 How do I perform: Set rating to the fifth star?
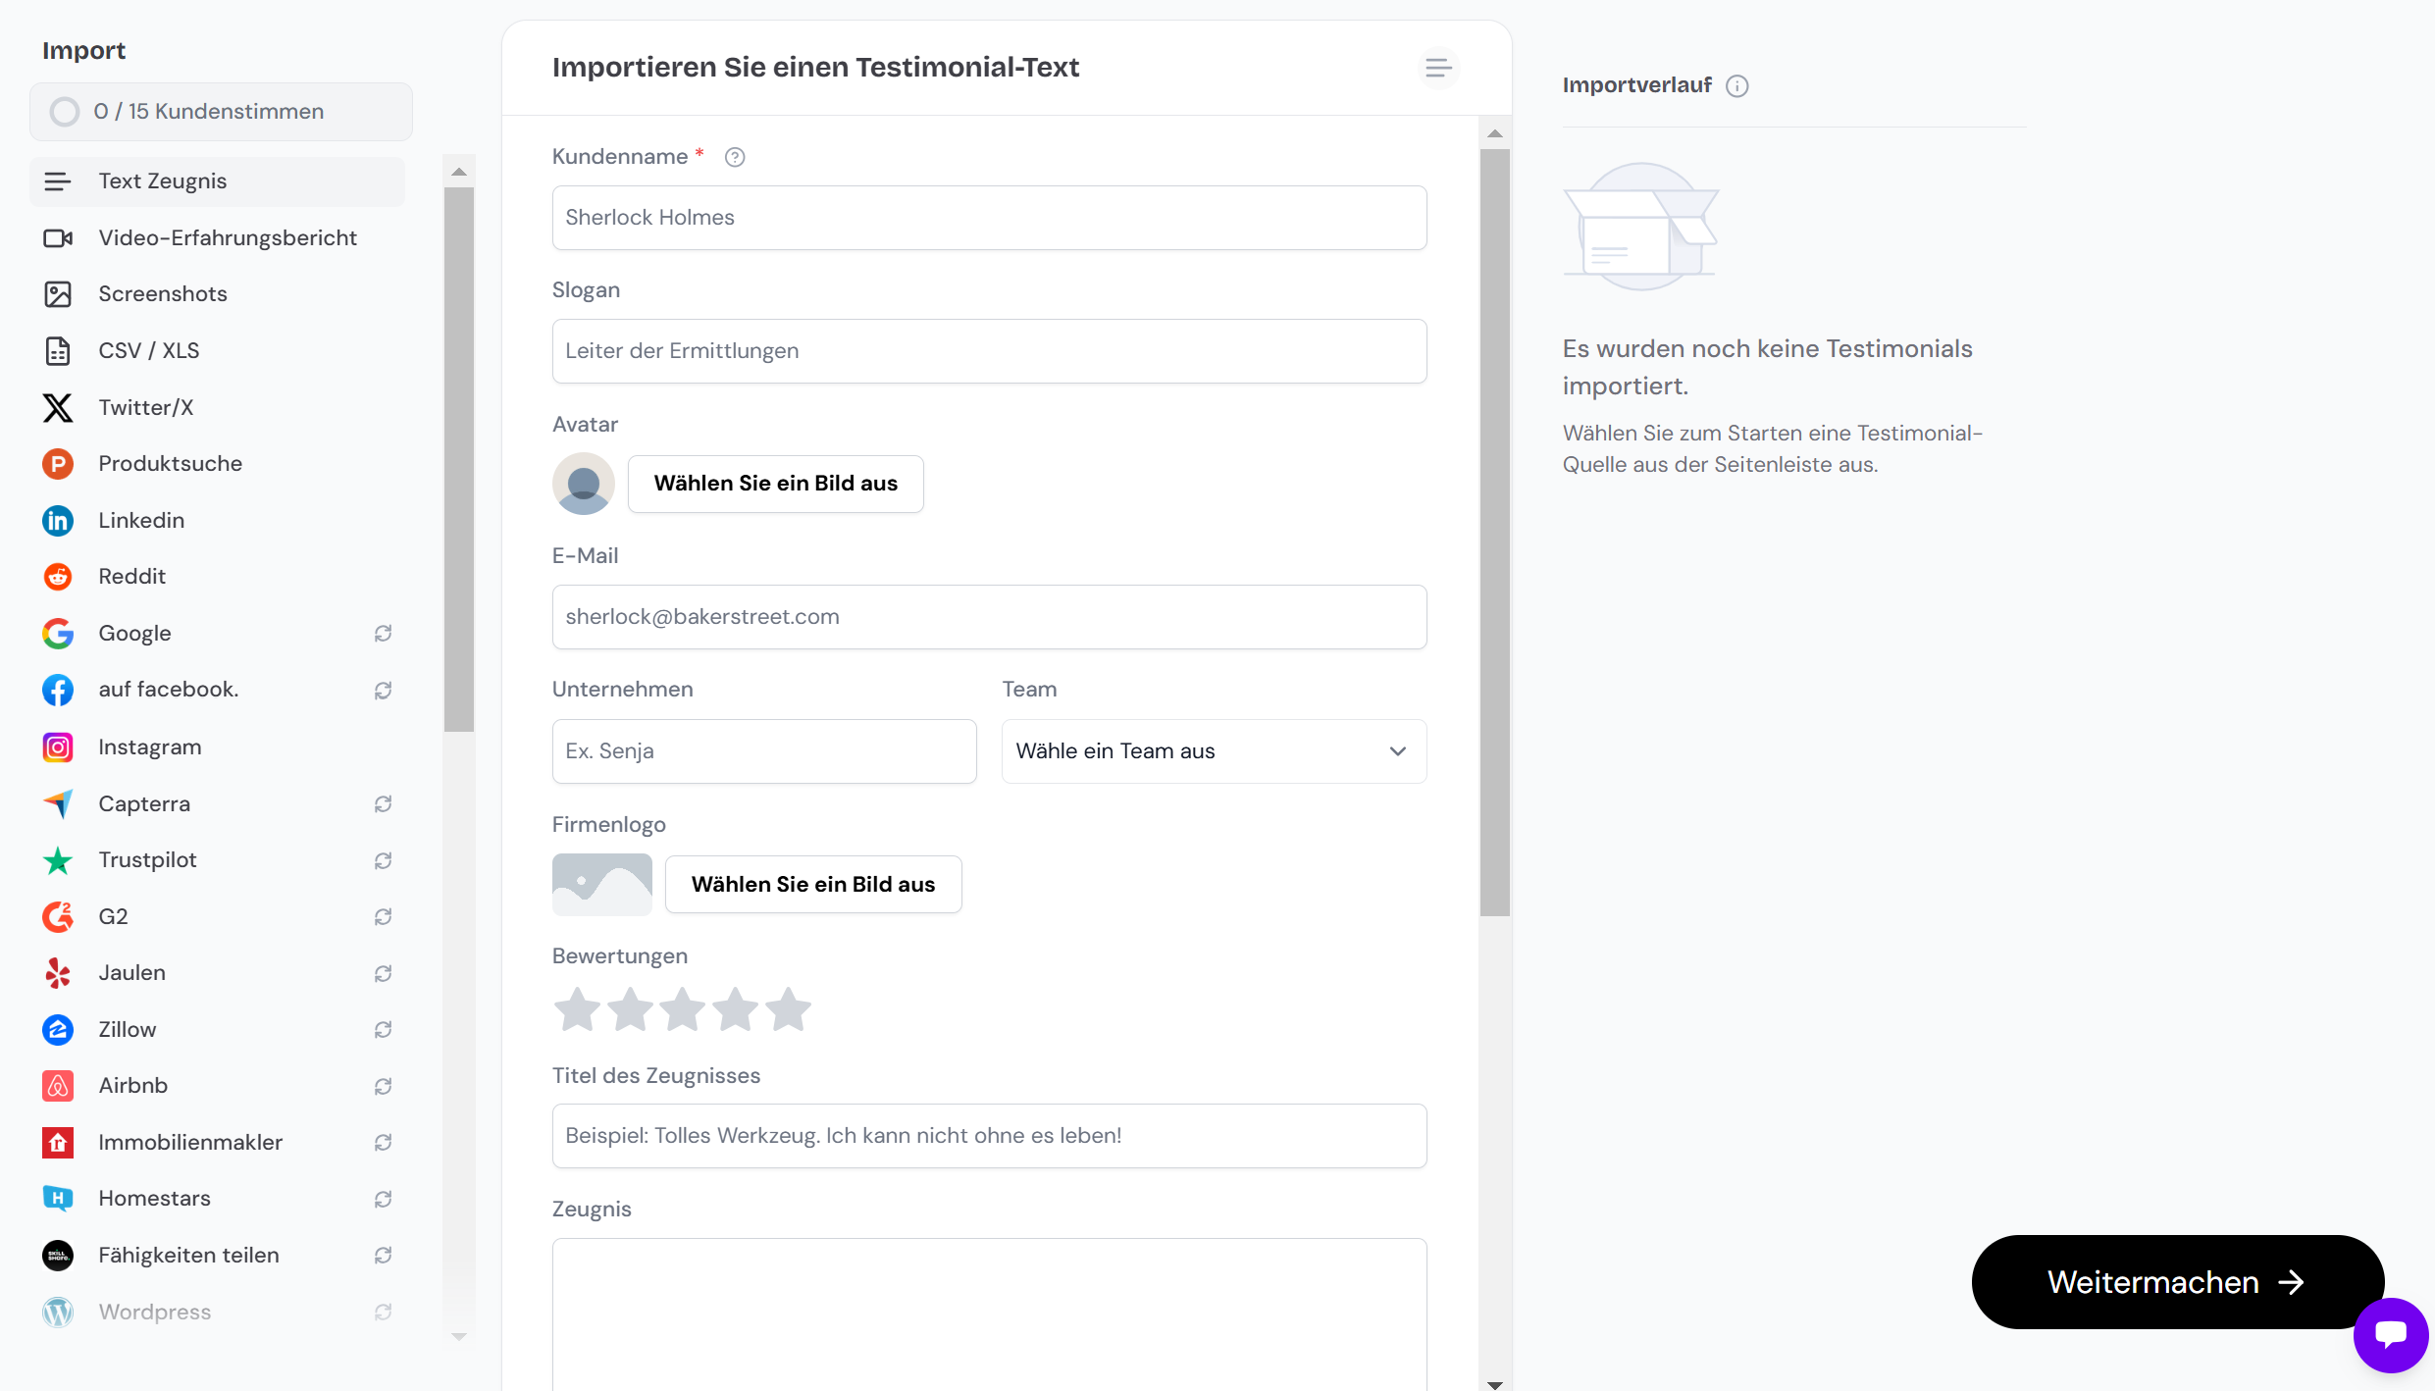click(789, 1010)
